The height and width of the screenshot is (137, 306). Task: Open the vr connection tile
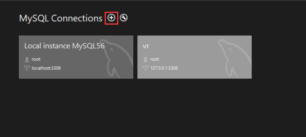point(195,57)
